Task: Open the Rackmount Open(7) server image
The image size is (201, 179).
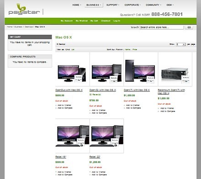Action: pyautogui.click(x=175, y=69)
